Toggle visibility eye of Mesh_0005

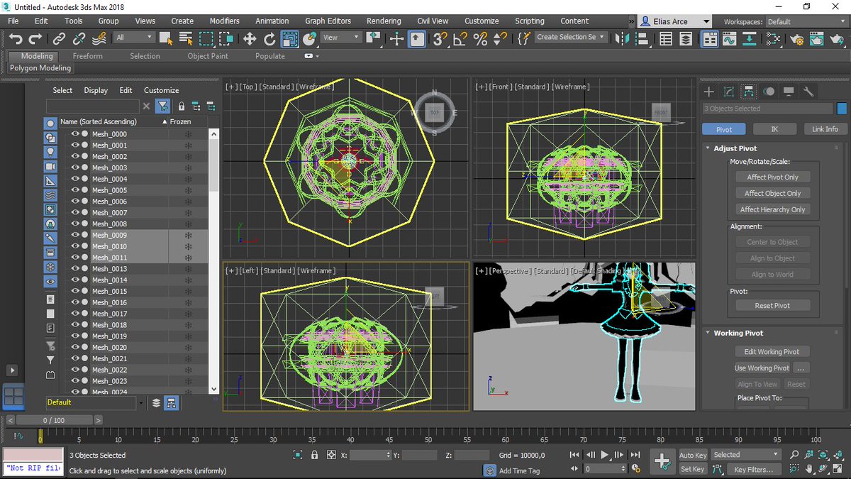point(75,190)
